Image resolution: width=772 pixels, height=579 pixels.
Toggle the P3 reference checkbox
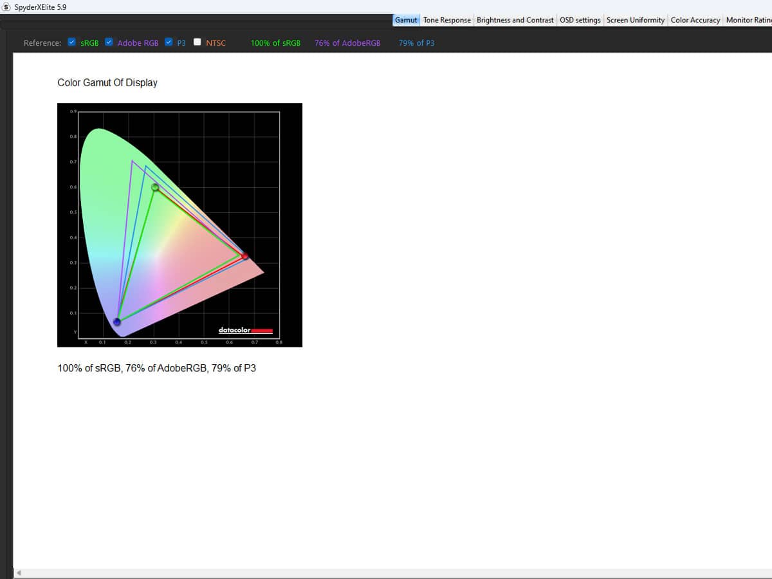(169, 42)
